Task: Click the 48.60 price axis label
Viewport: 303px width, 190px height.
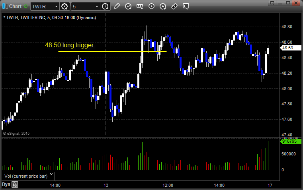Action: [x=287, y=42]
